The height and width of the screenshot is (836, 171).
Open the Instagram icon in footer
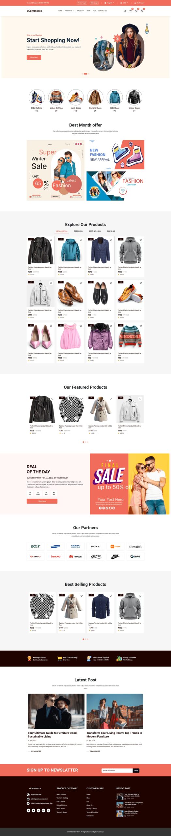tap(48, 811)
